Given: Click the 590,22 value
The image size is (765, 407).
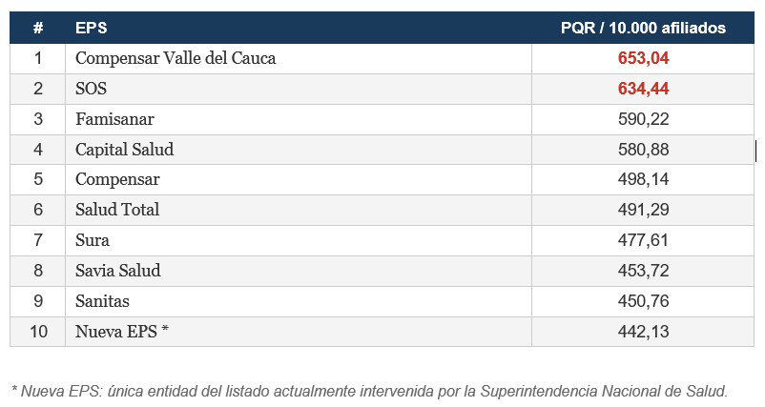Looking at the screenshot, I should point(644,119).
